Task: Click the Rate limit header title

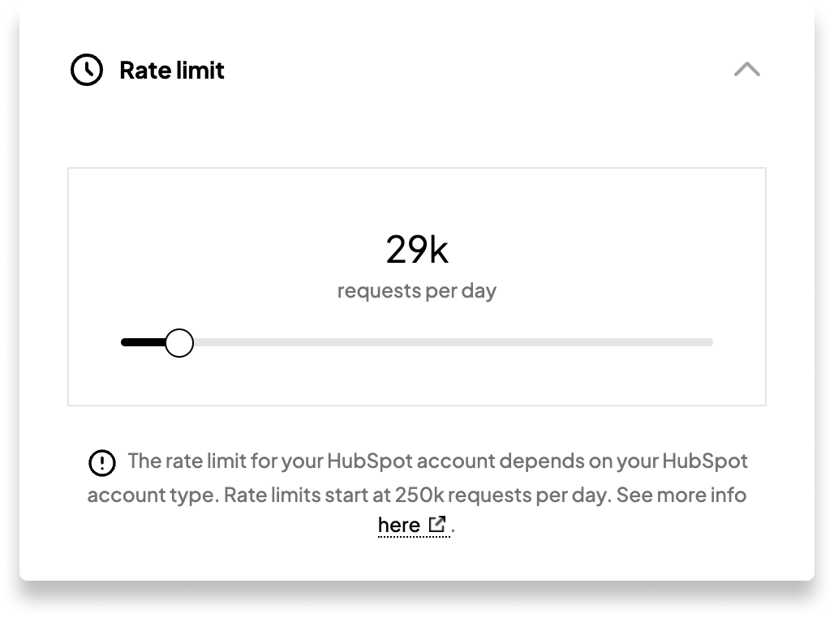Action: [172, 71]
